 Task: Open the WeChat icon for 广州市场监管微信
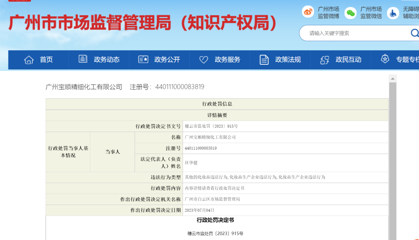[x=350, y=13]
